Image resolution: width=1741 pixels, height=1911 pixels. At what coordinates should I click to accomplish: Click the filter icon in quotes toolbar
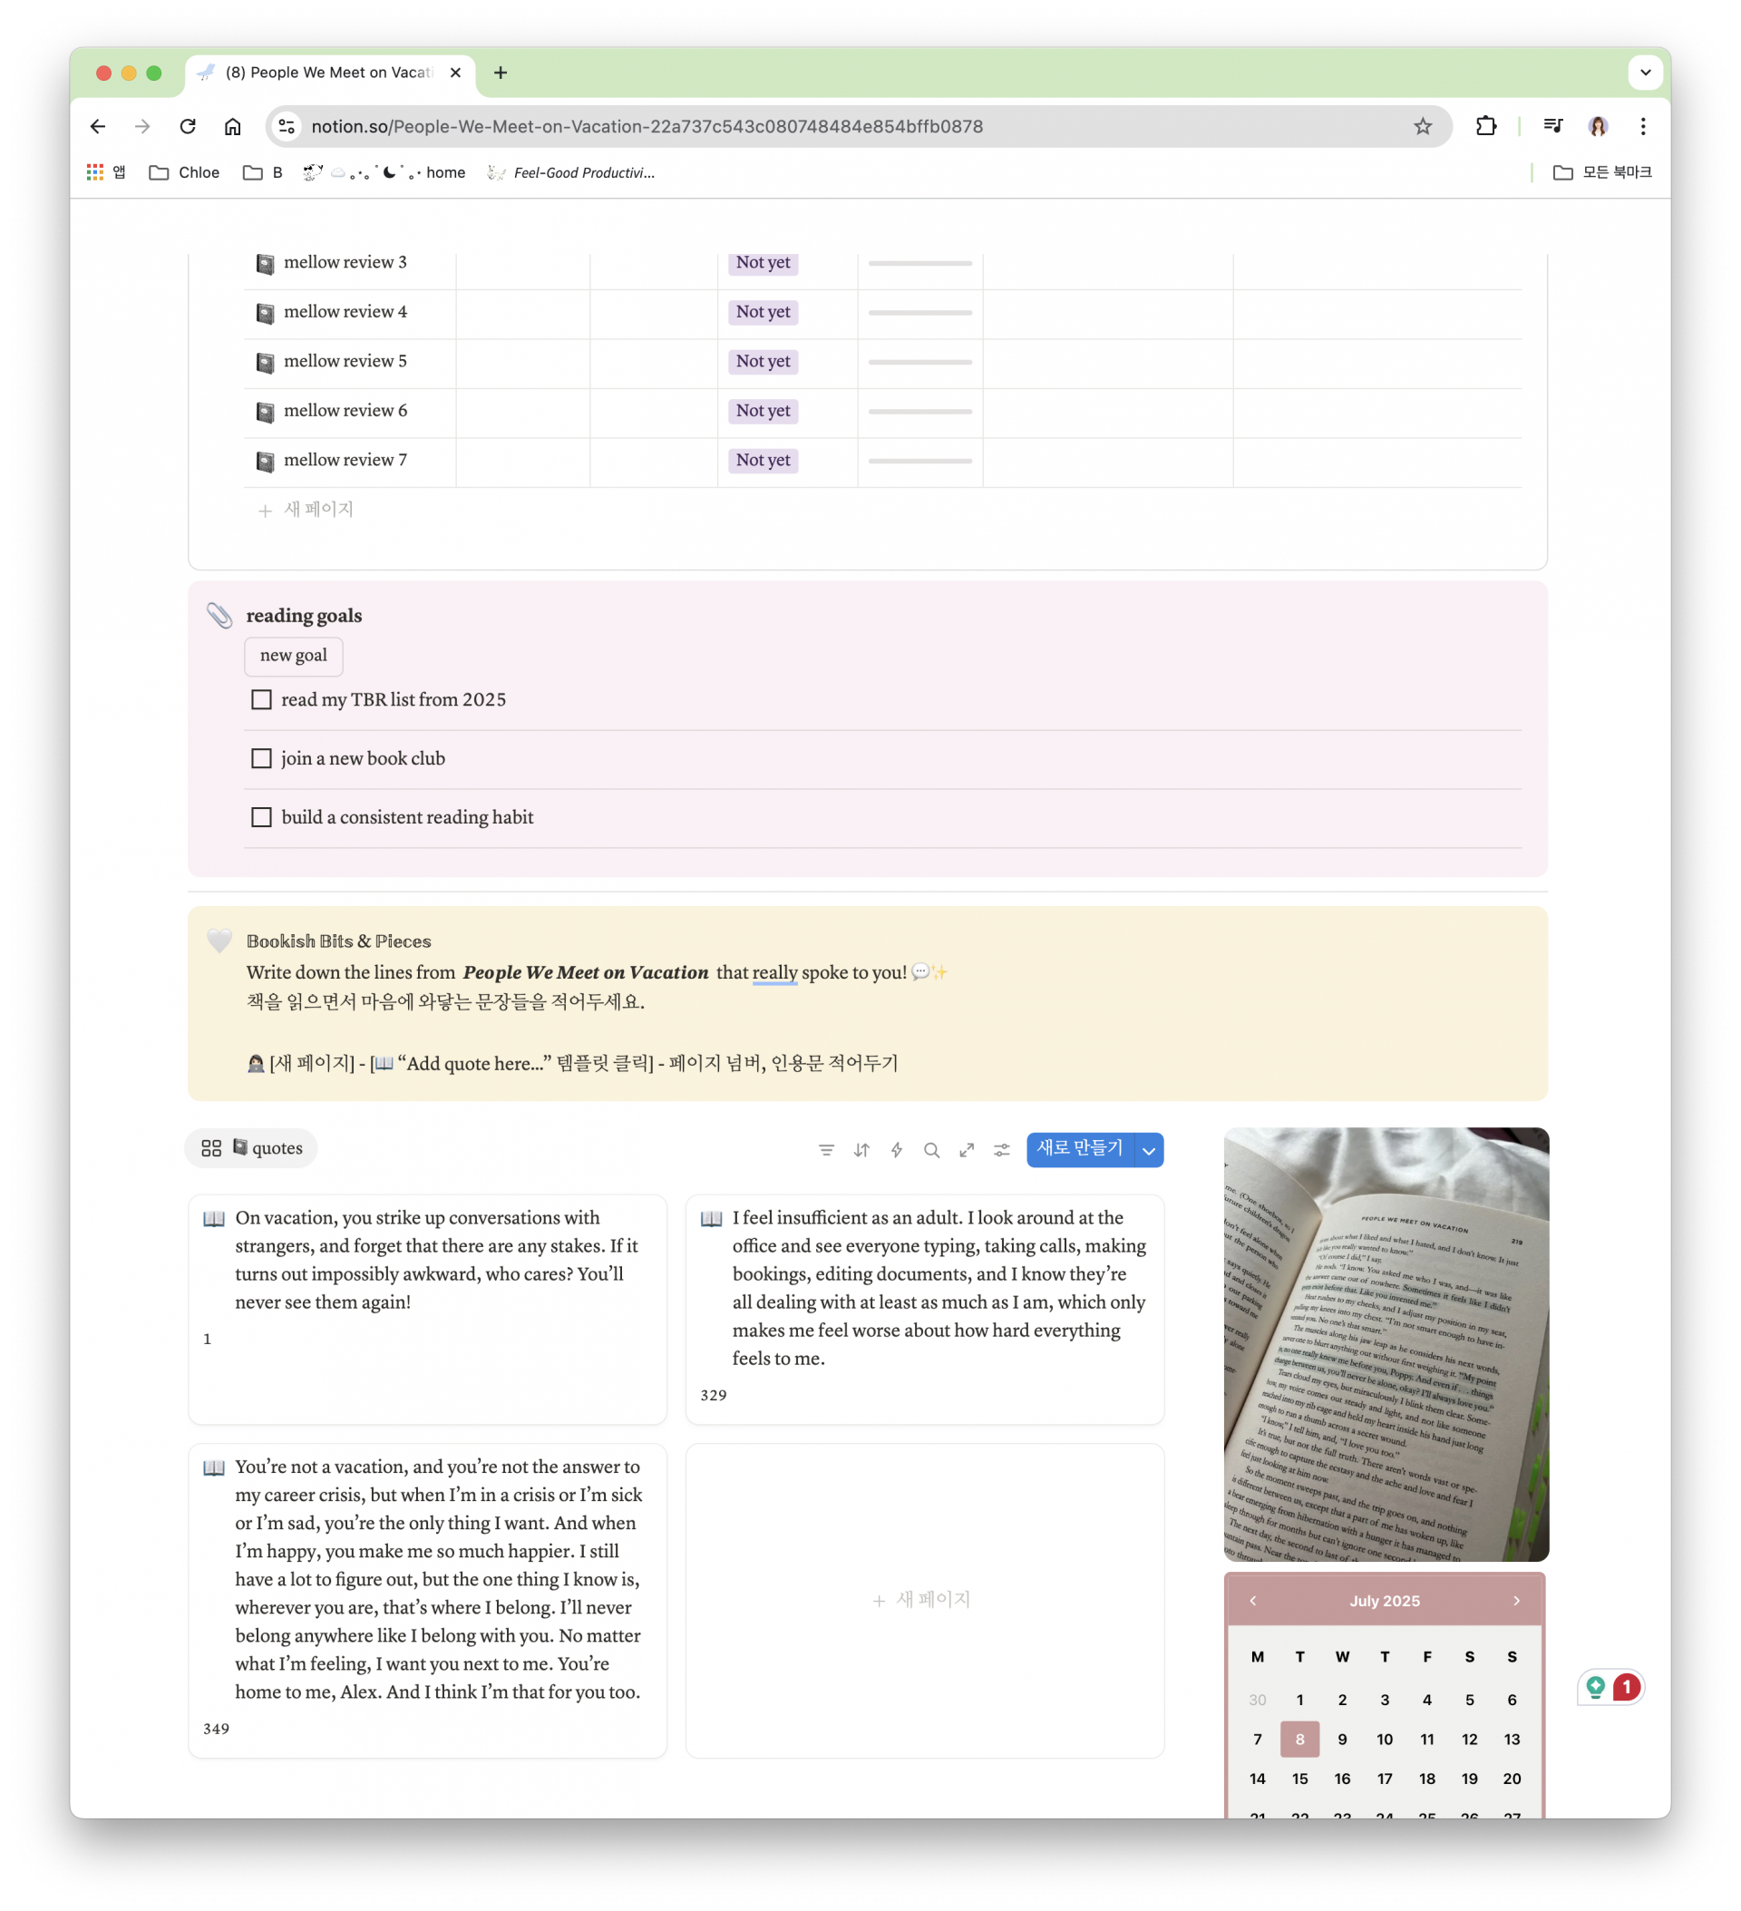pyautogui.click(x=826, y=1150)
